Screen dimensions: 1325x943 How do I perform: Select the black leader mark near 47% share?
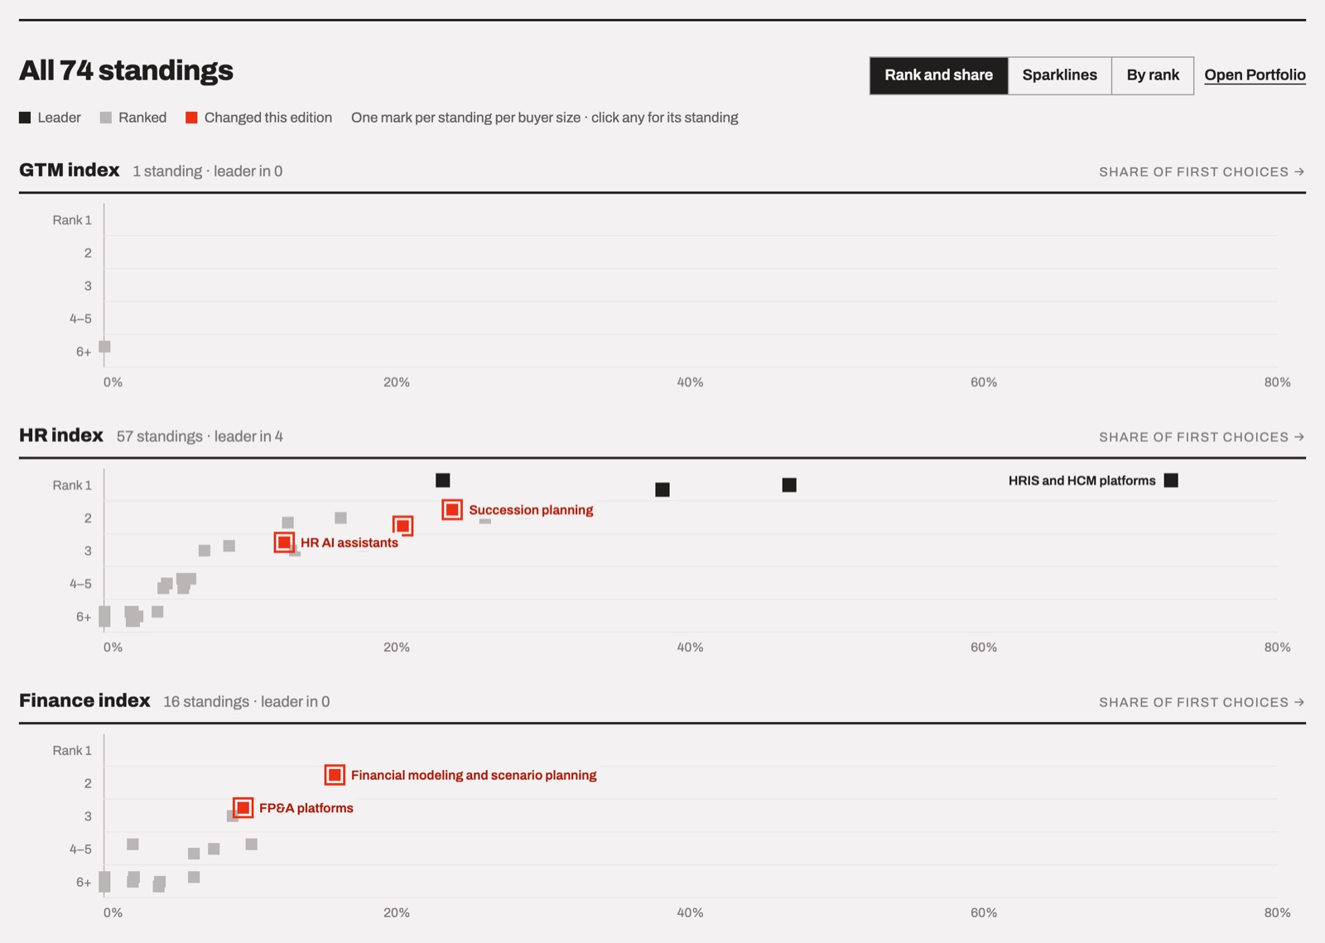(x=789, y=484)
